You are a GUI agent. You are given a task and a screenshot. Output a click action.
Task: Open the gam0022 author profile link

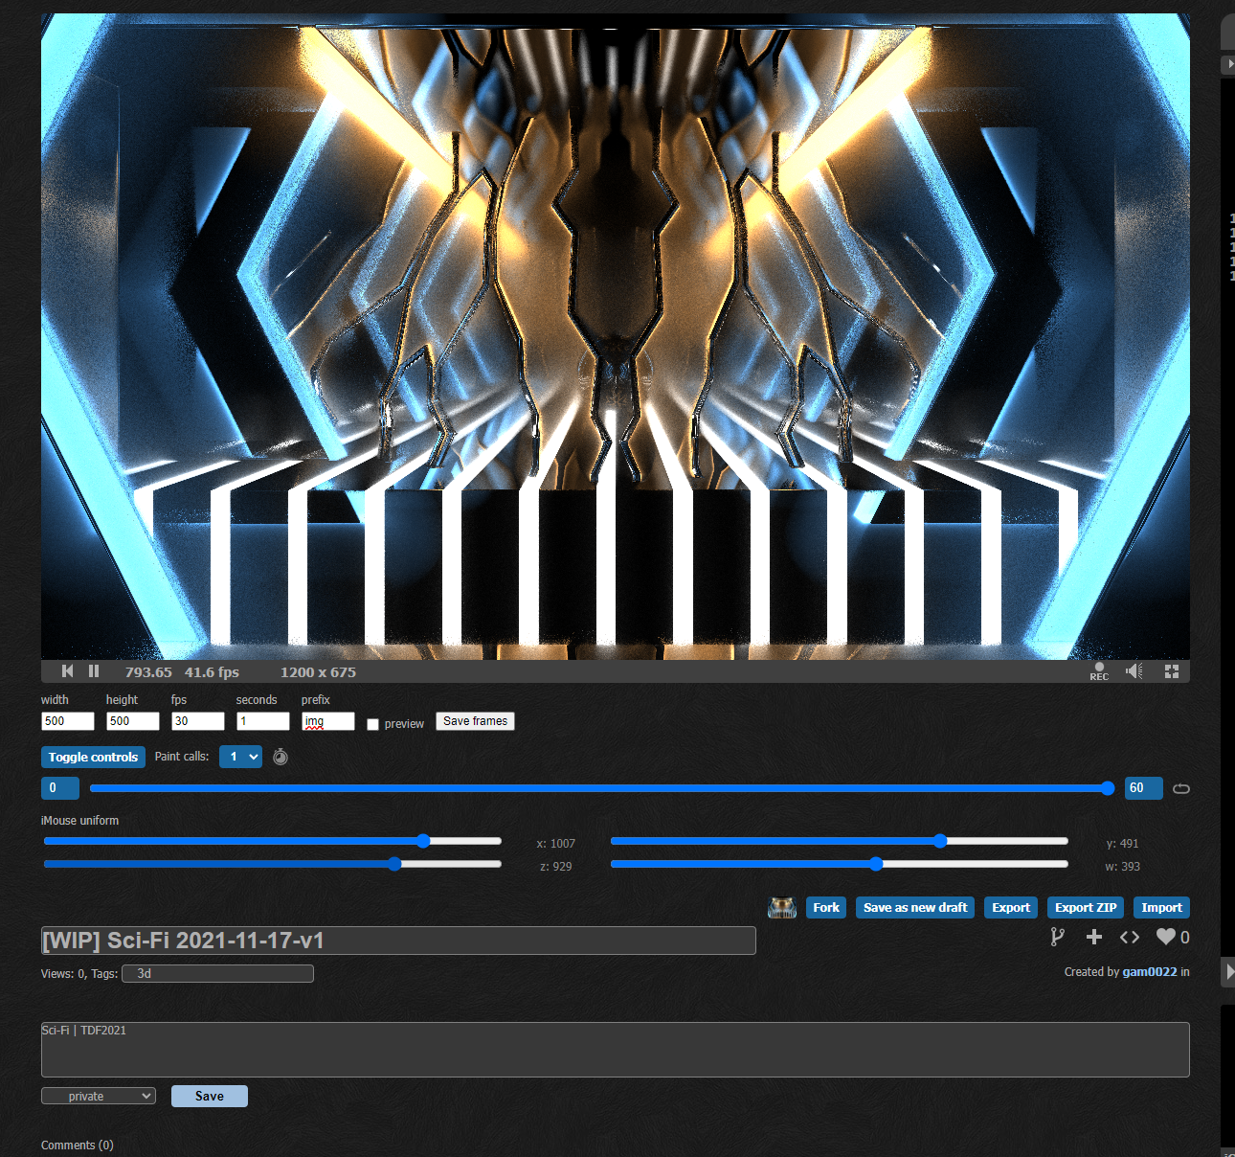coord(1149,971)
